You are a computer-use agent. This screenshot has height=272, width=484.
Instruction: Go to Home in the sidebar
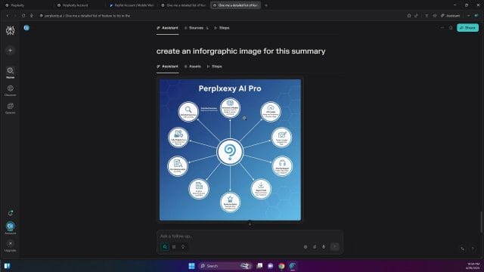tap(10, 73)
